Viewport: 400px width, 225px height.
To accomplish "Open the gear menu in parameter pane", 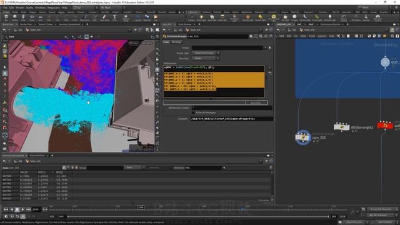I will click(x=251, y=36).
